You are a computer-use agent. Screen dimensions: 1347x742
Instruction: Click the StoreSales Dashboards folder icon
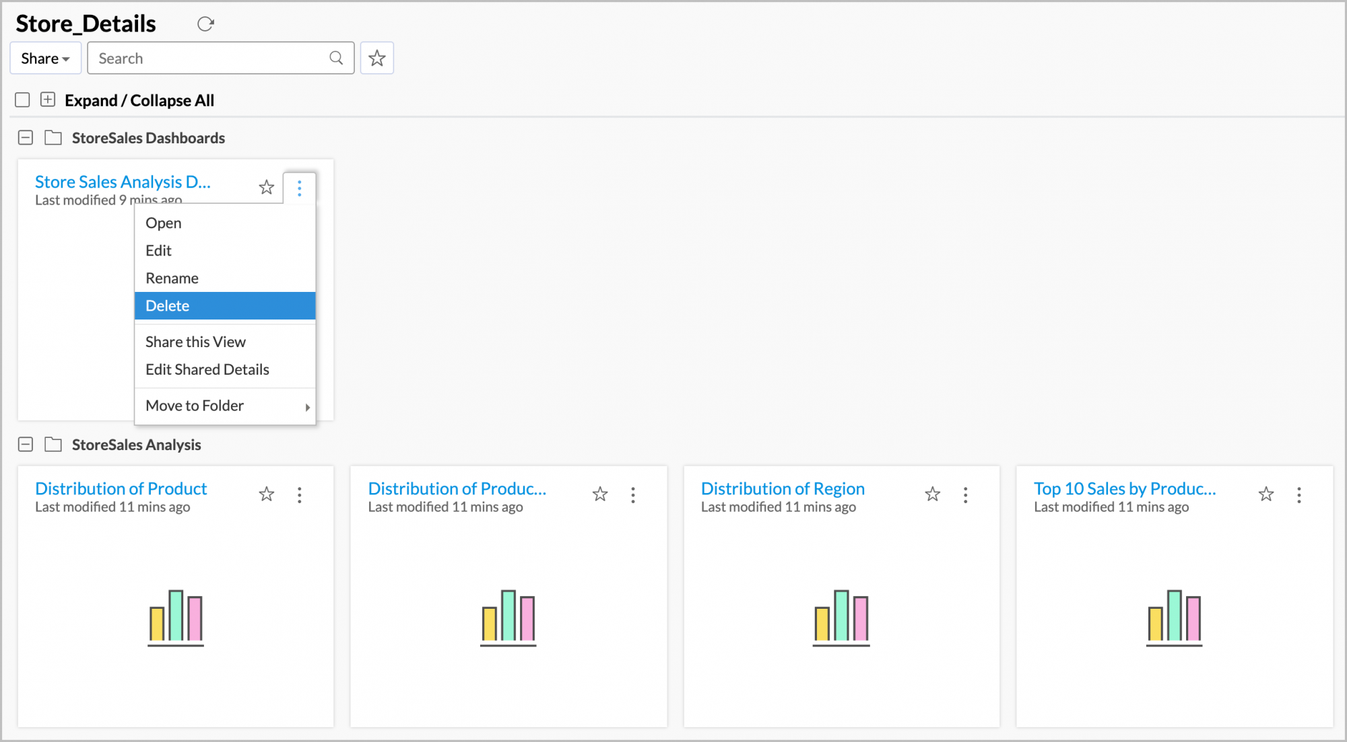pyautogui.click(x=53, y=138)
